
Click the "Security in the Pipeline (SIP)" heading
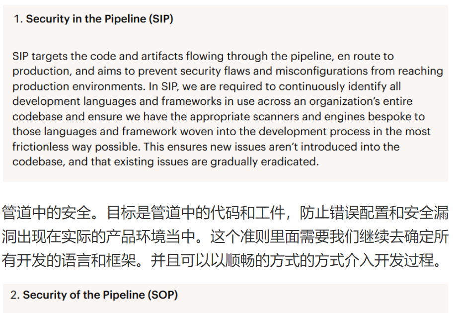pyautogui.click(x=99, y=19)
